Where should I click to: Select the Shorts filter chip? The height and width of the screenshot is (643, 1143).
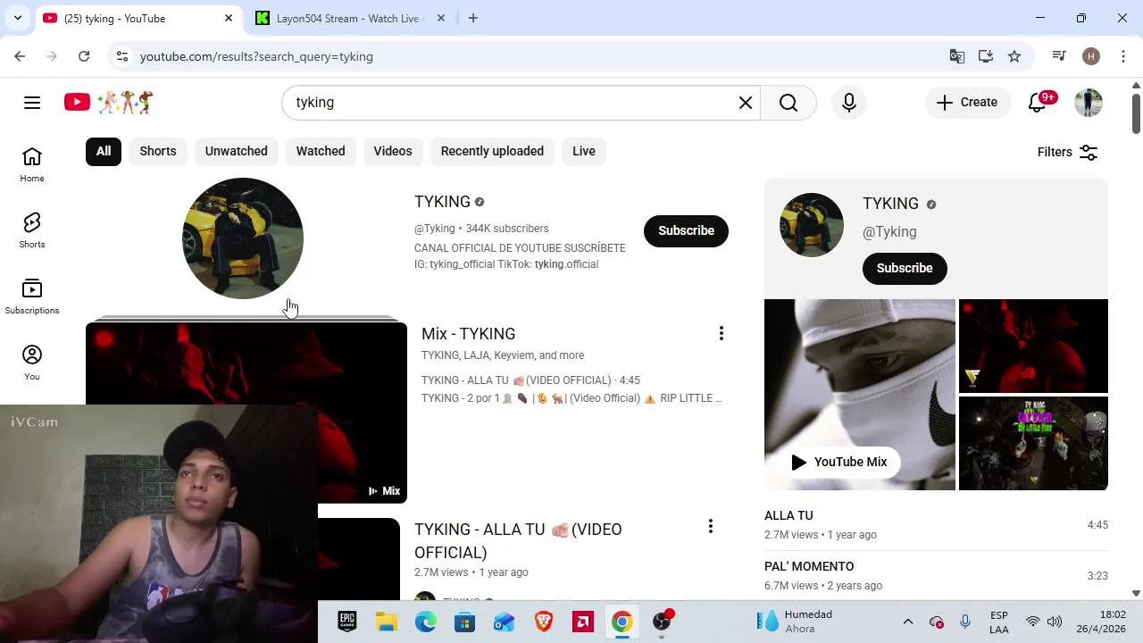tap(158, 151)
